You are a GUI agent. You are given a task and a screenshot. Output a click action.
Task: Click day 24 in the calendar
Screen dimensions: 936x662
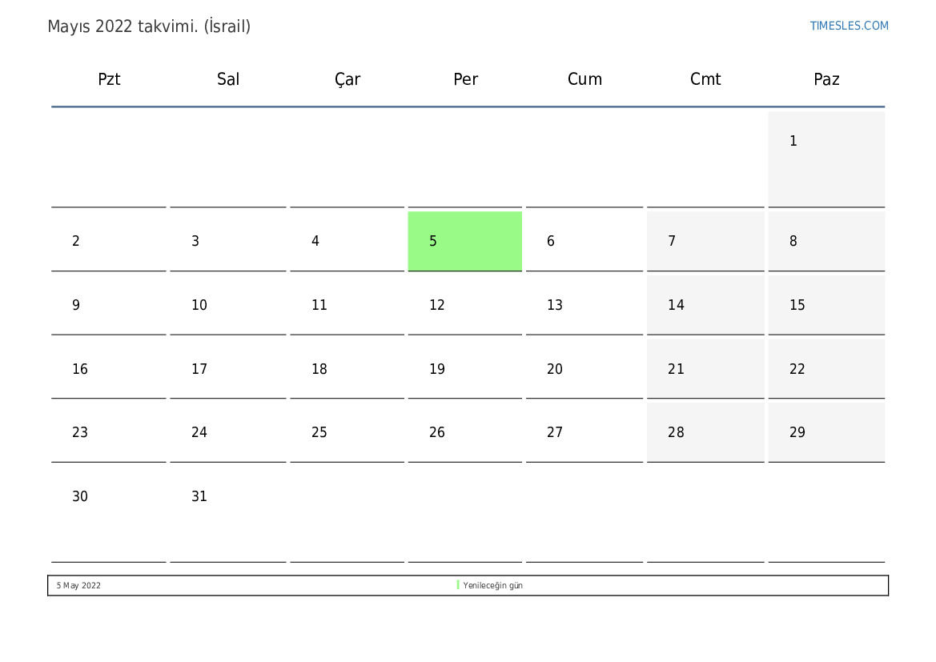pos(228,432)
